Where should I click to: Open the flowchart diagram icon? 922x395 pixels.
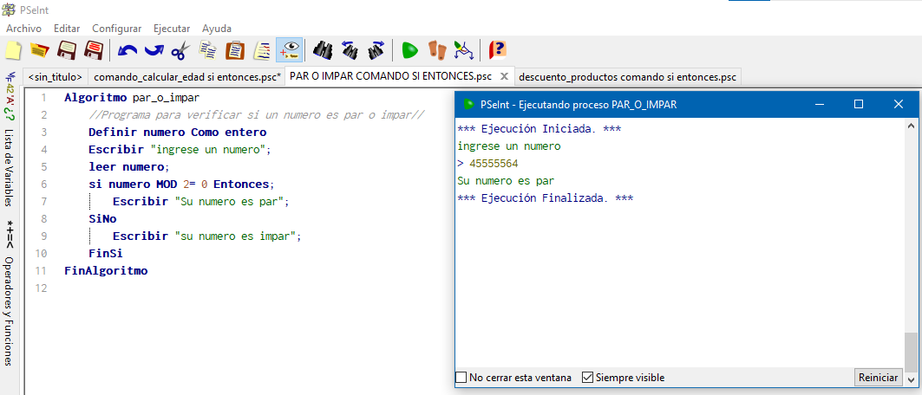[464, 50]
